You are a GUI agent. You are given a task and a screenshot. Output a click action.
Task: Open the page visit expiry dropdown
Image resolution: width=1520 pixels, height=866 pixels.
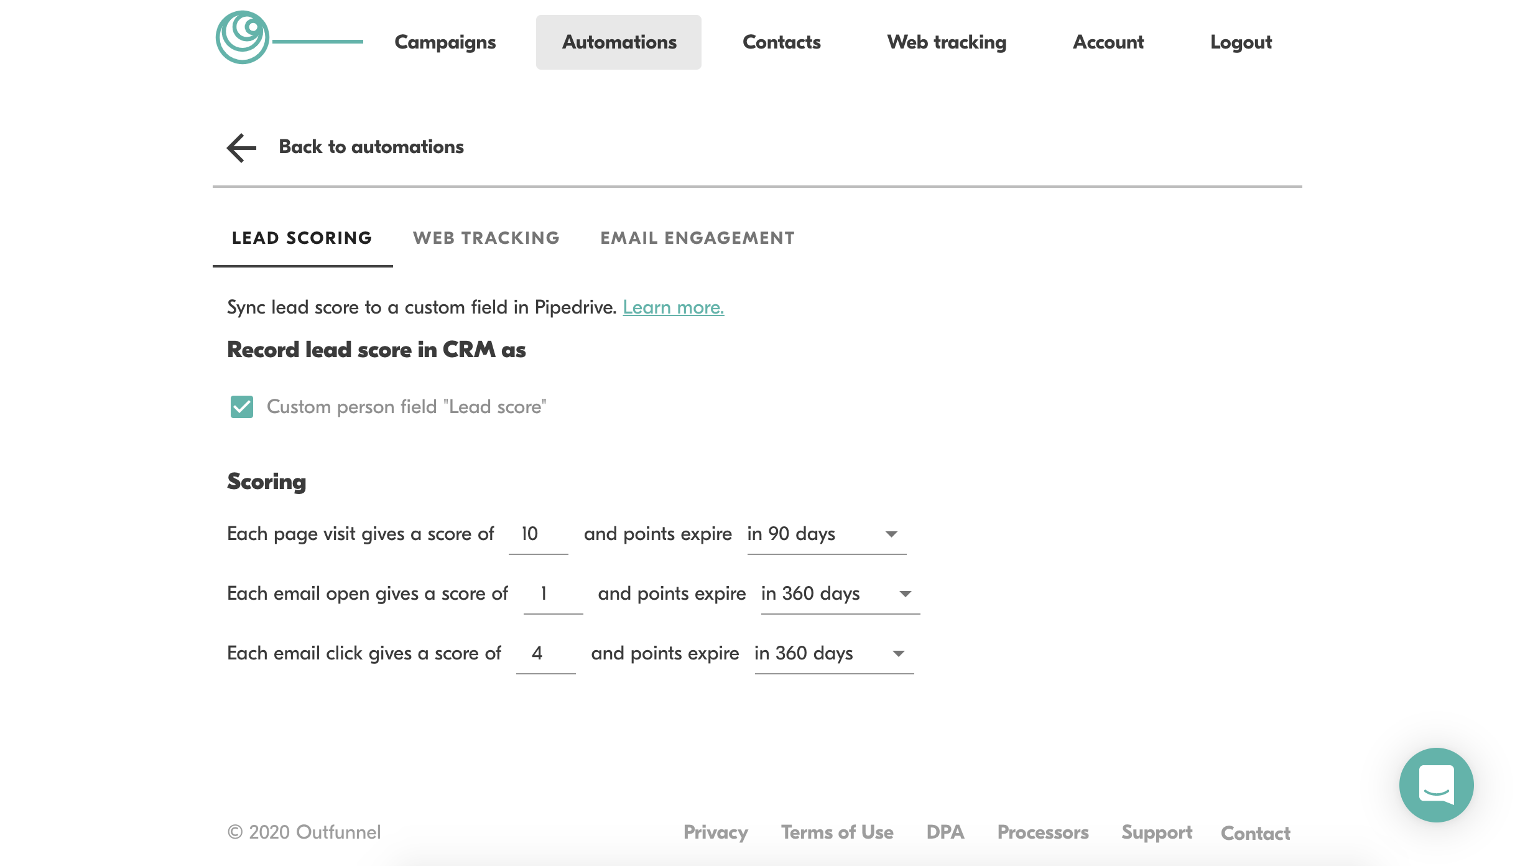pos(827,534)
